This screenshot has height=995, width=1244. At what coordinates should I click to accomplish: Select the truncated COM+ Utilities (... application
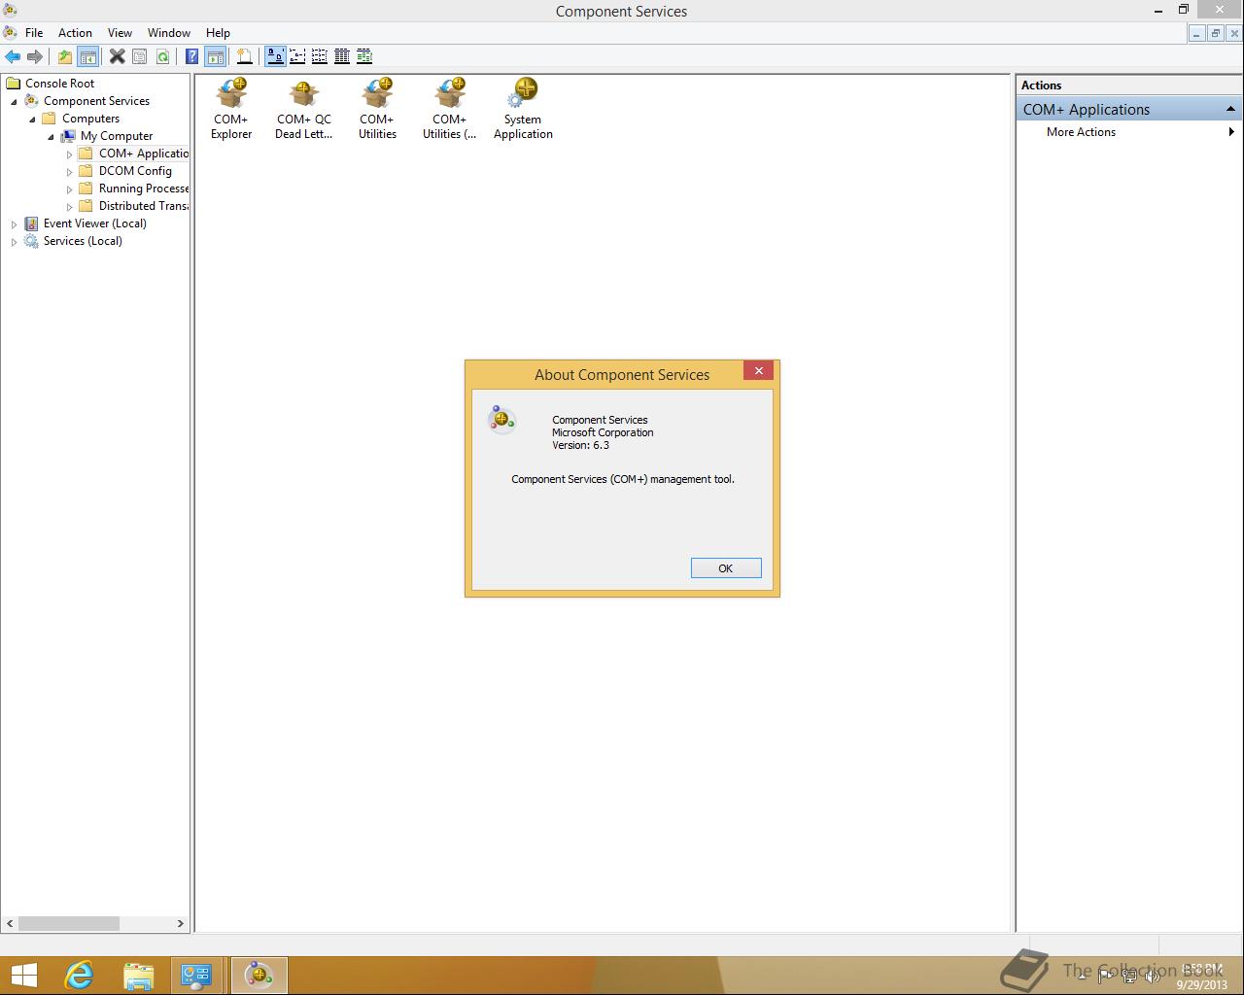click(x=450, y=109)
